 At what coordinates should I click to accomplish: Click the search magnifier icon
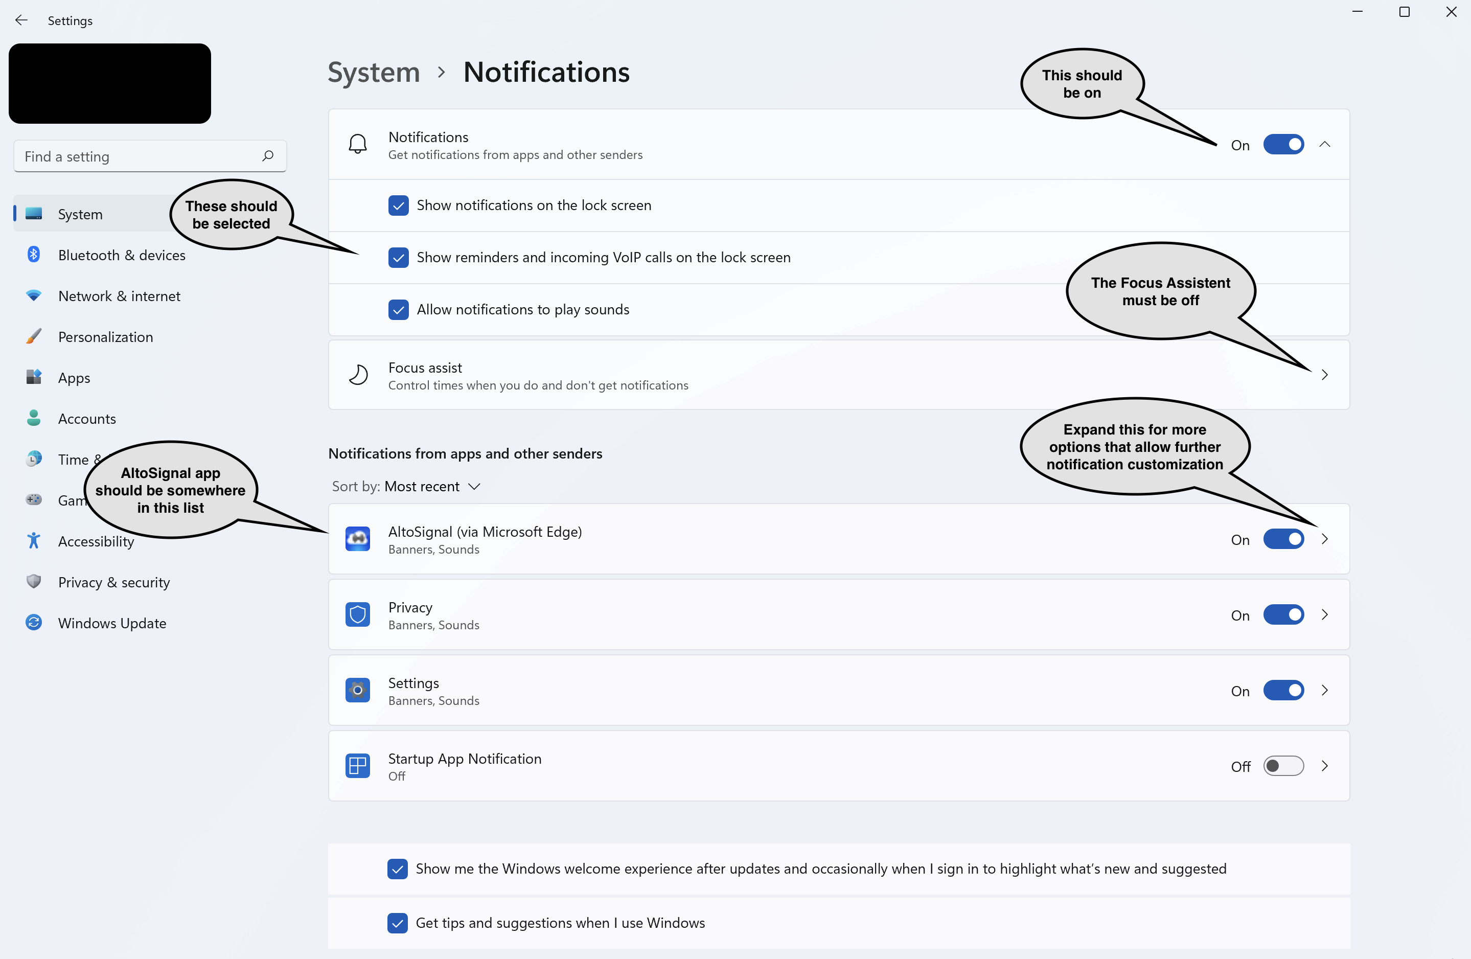click(267, 156)
